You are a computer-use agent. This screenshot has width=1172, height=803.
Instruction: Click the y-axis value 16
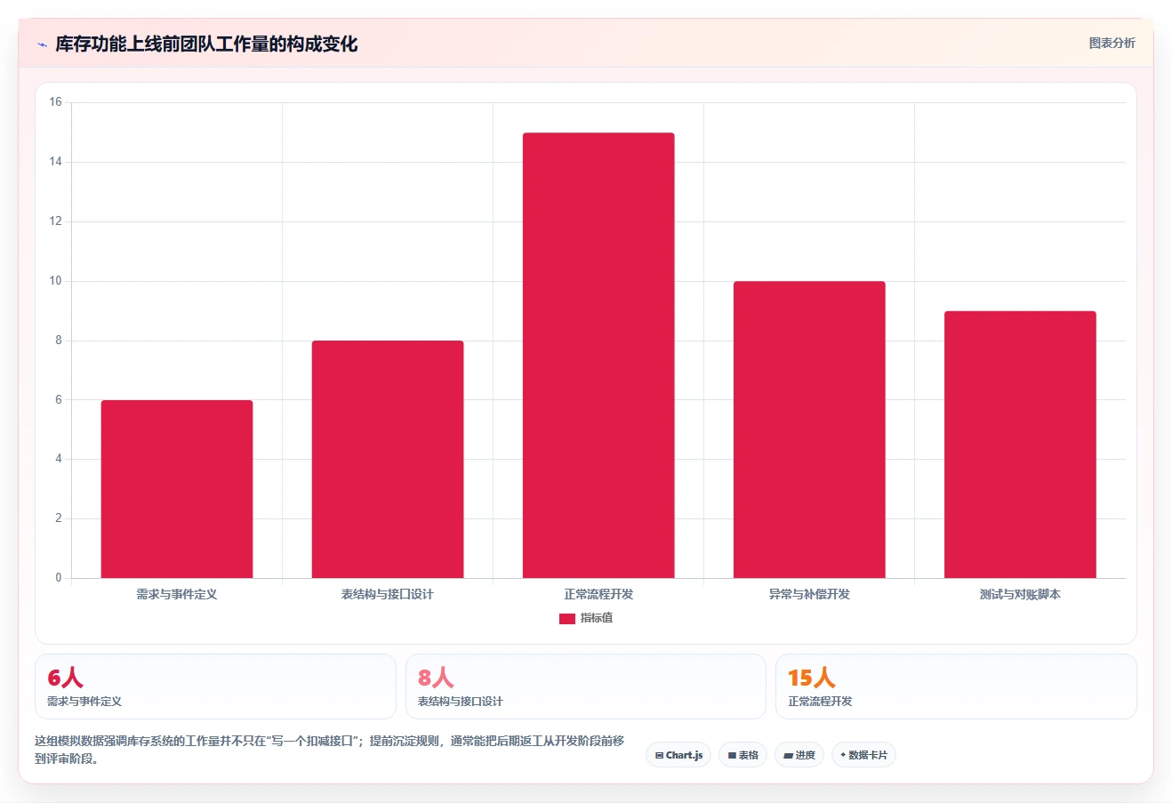56,102
